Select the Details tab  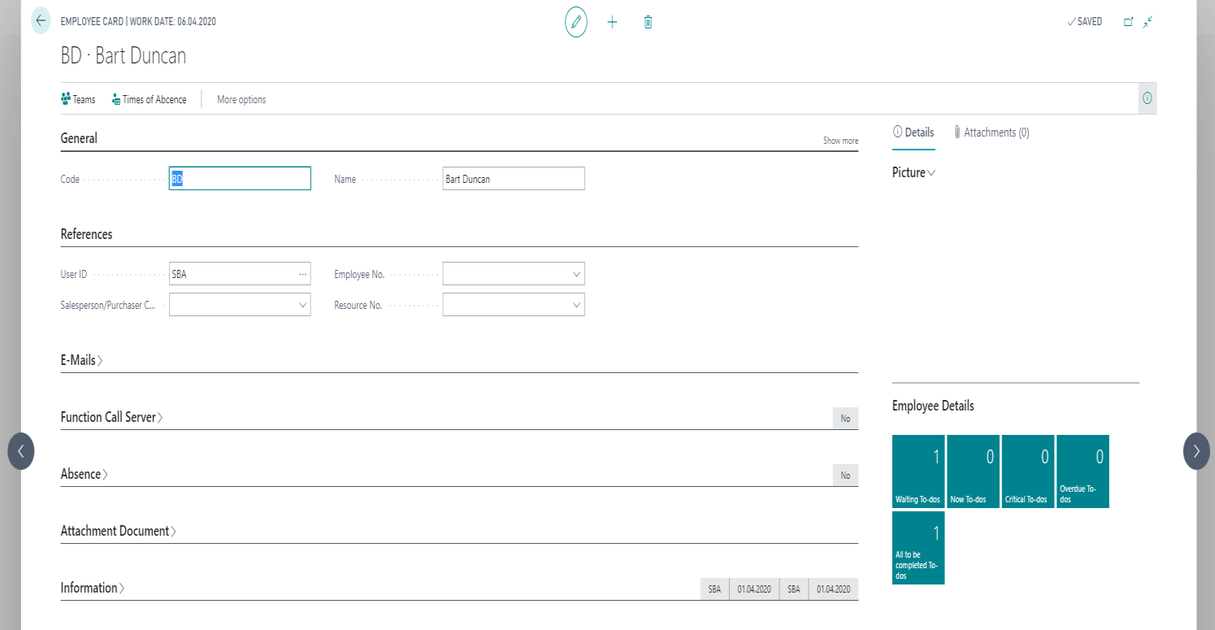click(913, 132)
